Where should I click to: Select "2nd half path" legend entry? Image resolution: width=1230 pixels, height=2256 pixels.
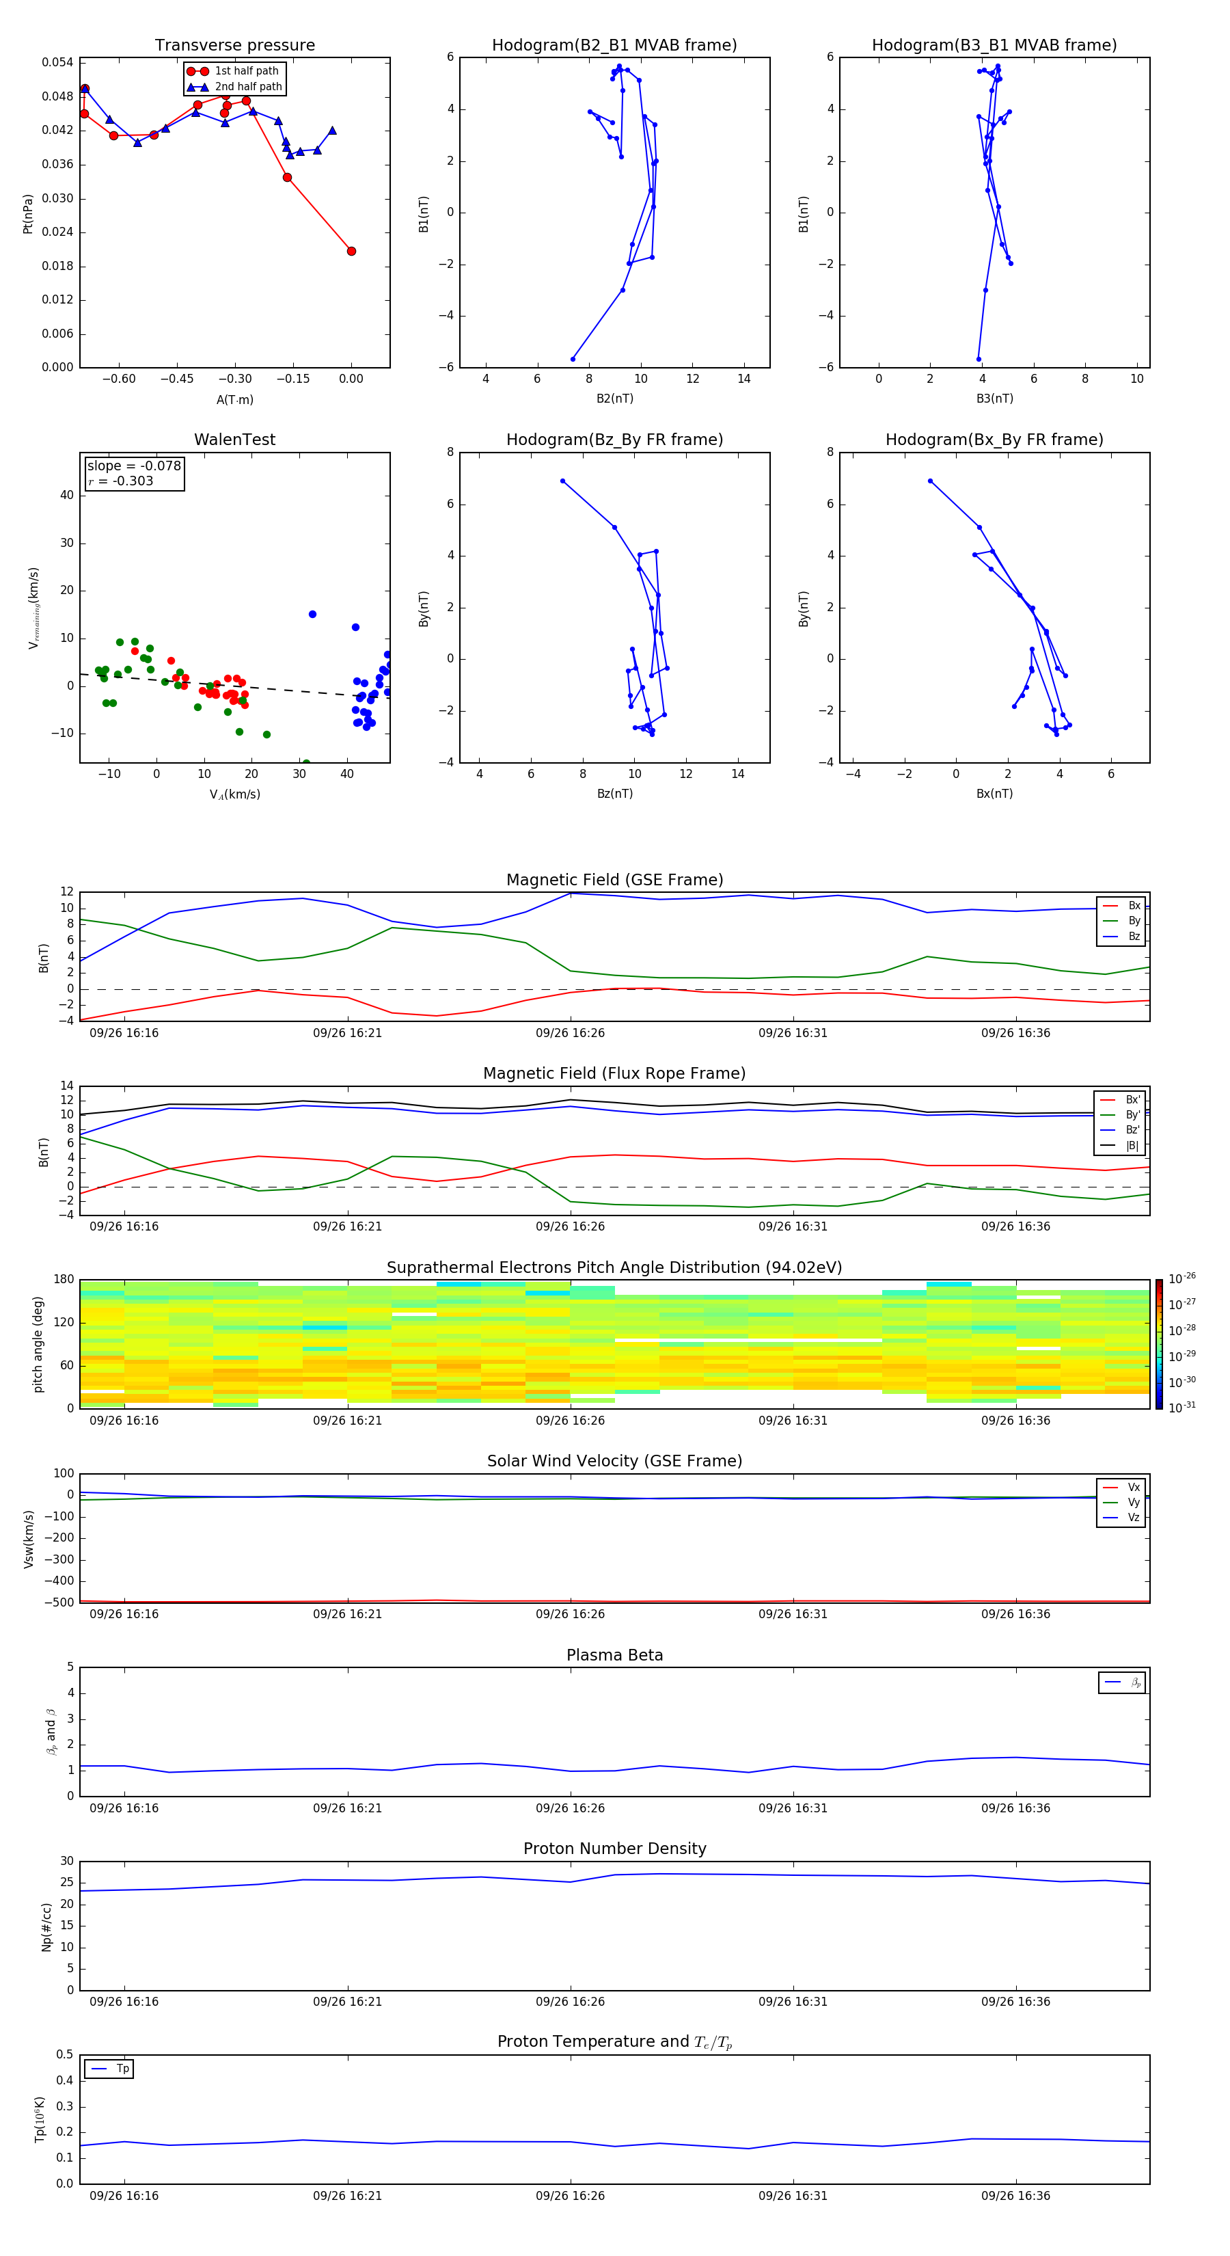[234, 87]
